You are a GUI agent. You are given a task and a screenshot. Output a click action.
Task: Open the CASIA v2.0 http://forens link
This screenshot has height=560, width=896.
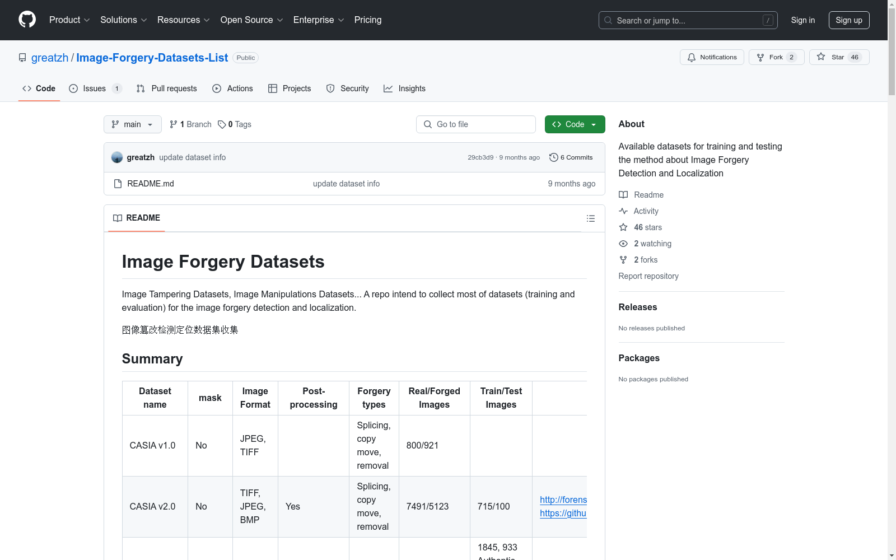point(563,500)
